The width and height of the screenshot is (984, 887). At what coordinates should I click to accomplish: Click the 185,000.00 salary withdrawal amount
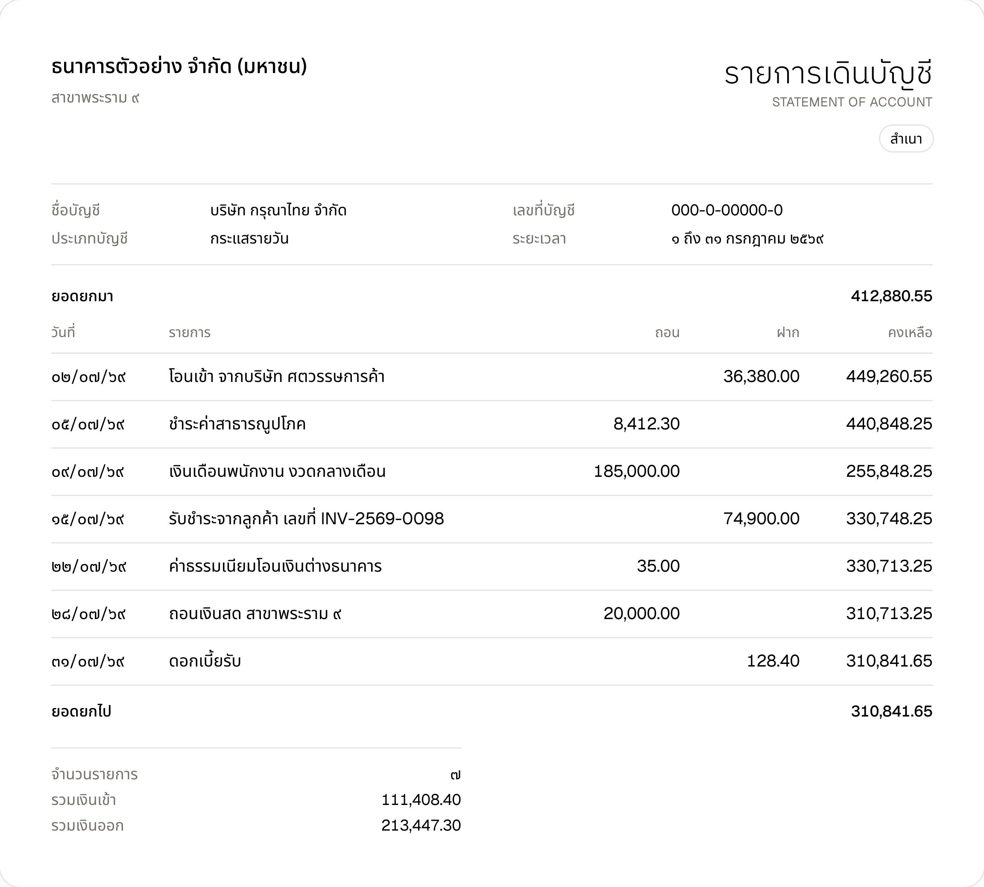click(x=637, y=471)
